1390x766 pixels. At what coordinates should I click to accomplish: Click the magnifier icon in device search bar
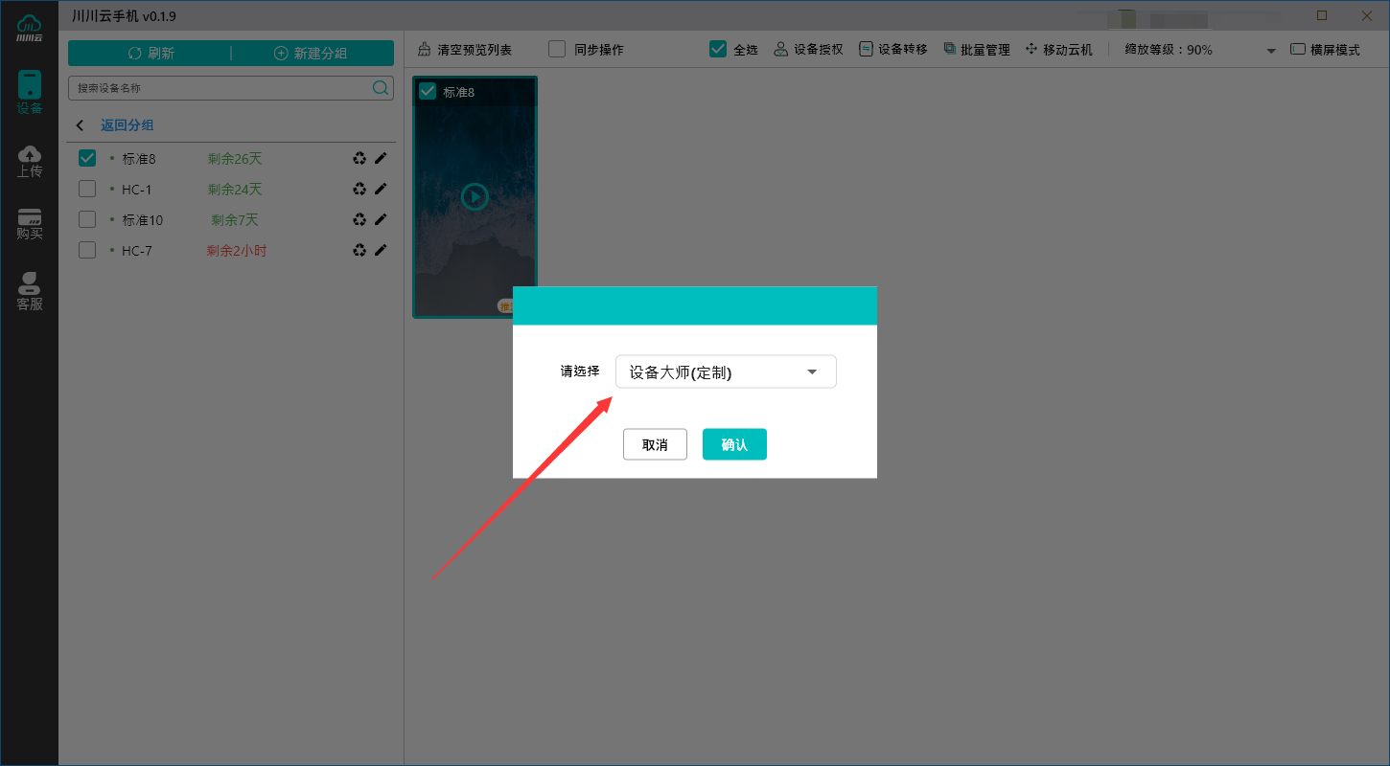[x=381, y=87]
